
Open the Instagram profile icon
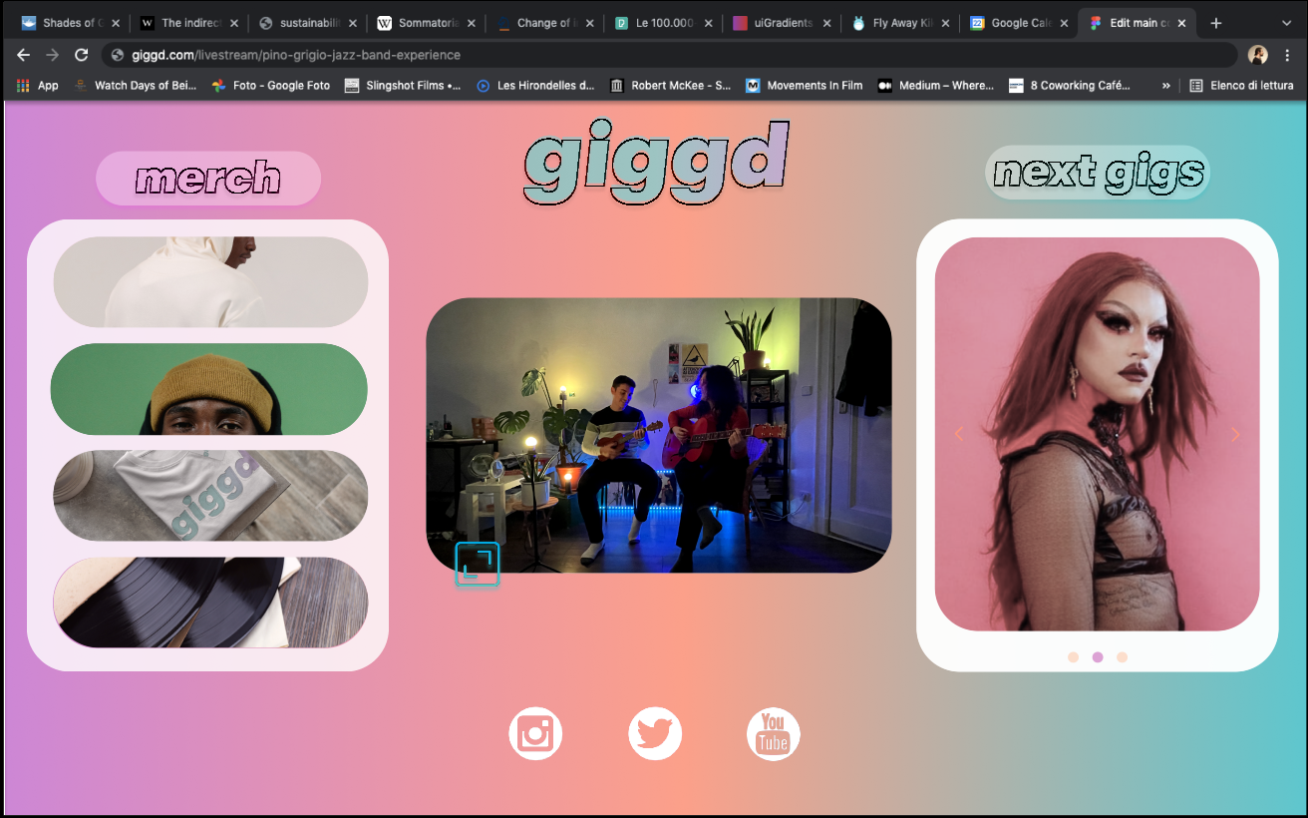tap(535, 733)
